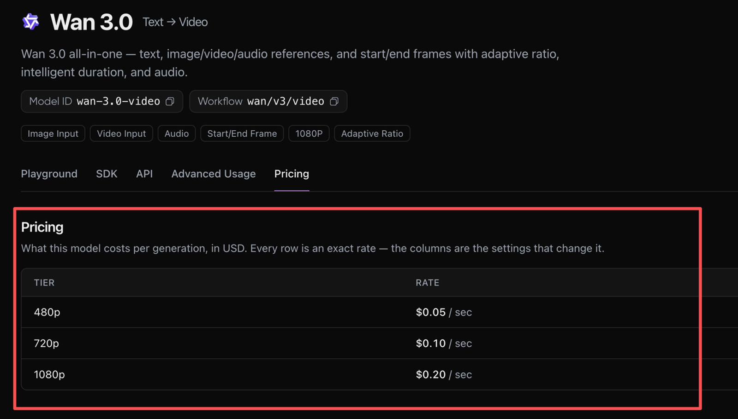Click the pricing description about exact rates
Viewport: 738px width, 419px height.
(x=313, y=248)
